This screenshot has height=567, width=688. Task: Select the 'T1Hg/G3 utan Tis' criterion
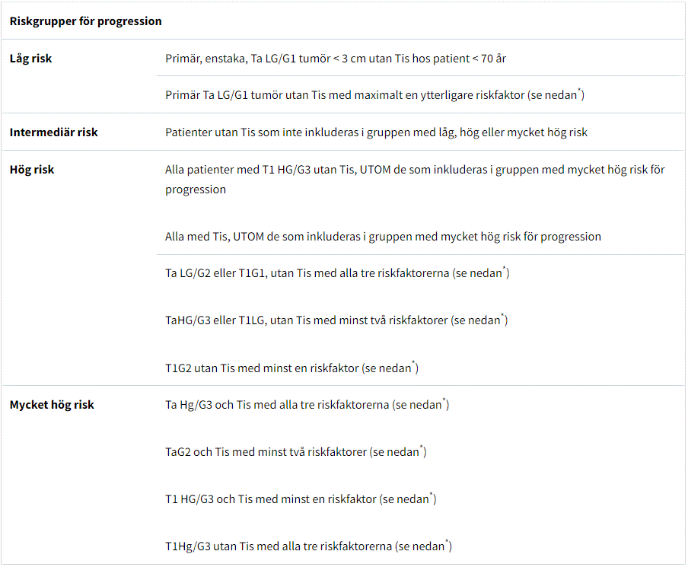pos(307,546)
